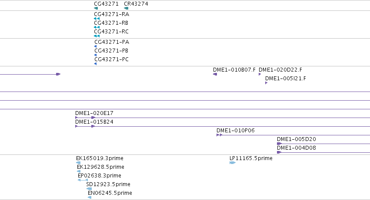
Task: Select transcript CG43271-RA label
Action: coord(112,14)
